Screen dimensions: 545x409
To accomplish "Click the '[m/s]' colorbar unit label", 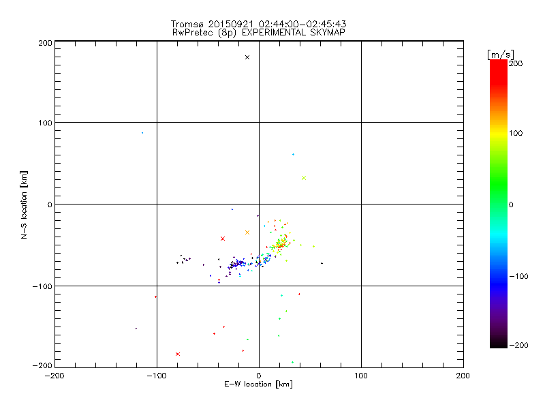I will click(x=500, y=55).
